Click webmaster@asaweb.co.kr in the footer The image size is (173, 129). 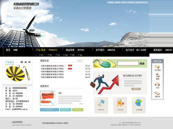[x=131, y=123]
